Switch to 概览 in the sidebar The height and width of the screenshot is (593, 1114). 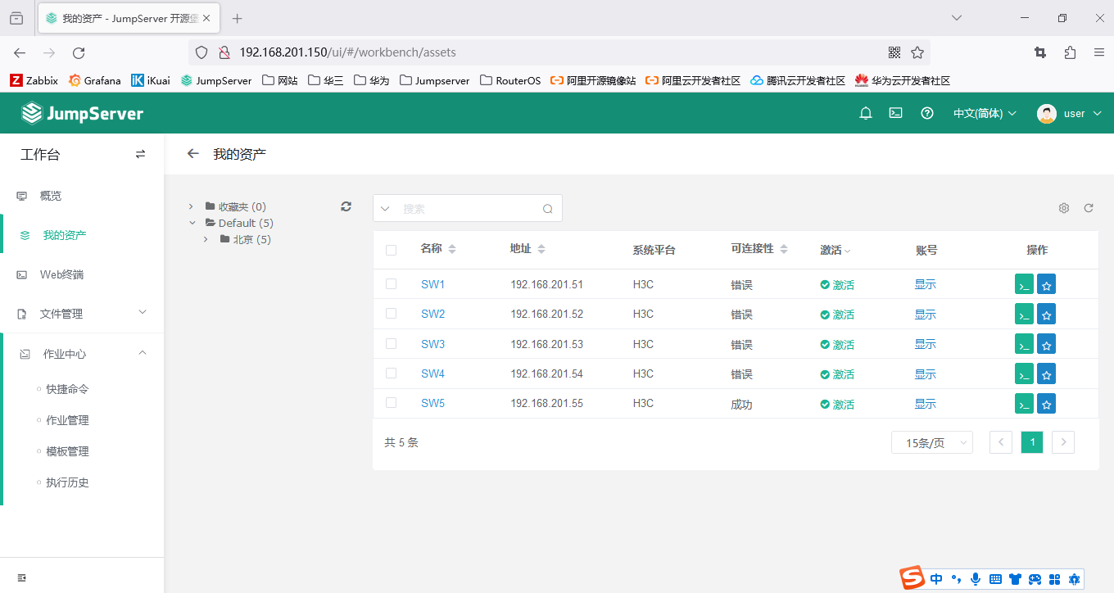coord(50,195)
